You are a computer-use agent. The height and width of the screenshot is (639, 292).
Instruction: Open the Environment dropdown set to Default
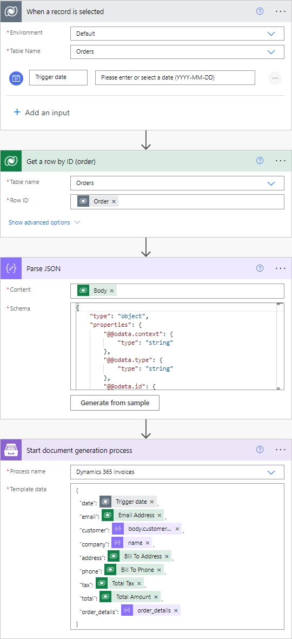coord(177,34)
